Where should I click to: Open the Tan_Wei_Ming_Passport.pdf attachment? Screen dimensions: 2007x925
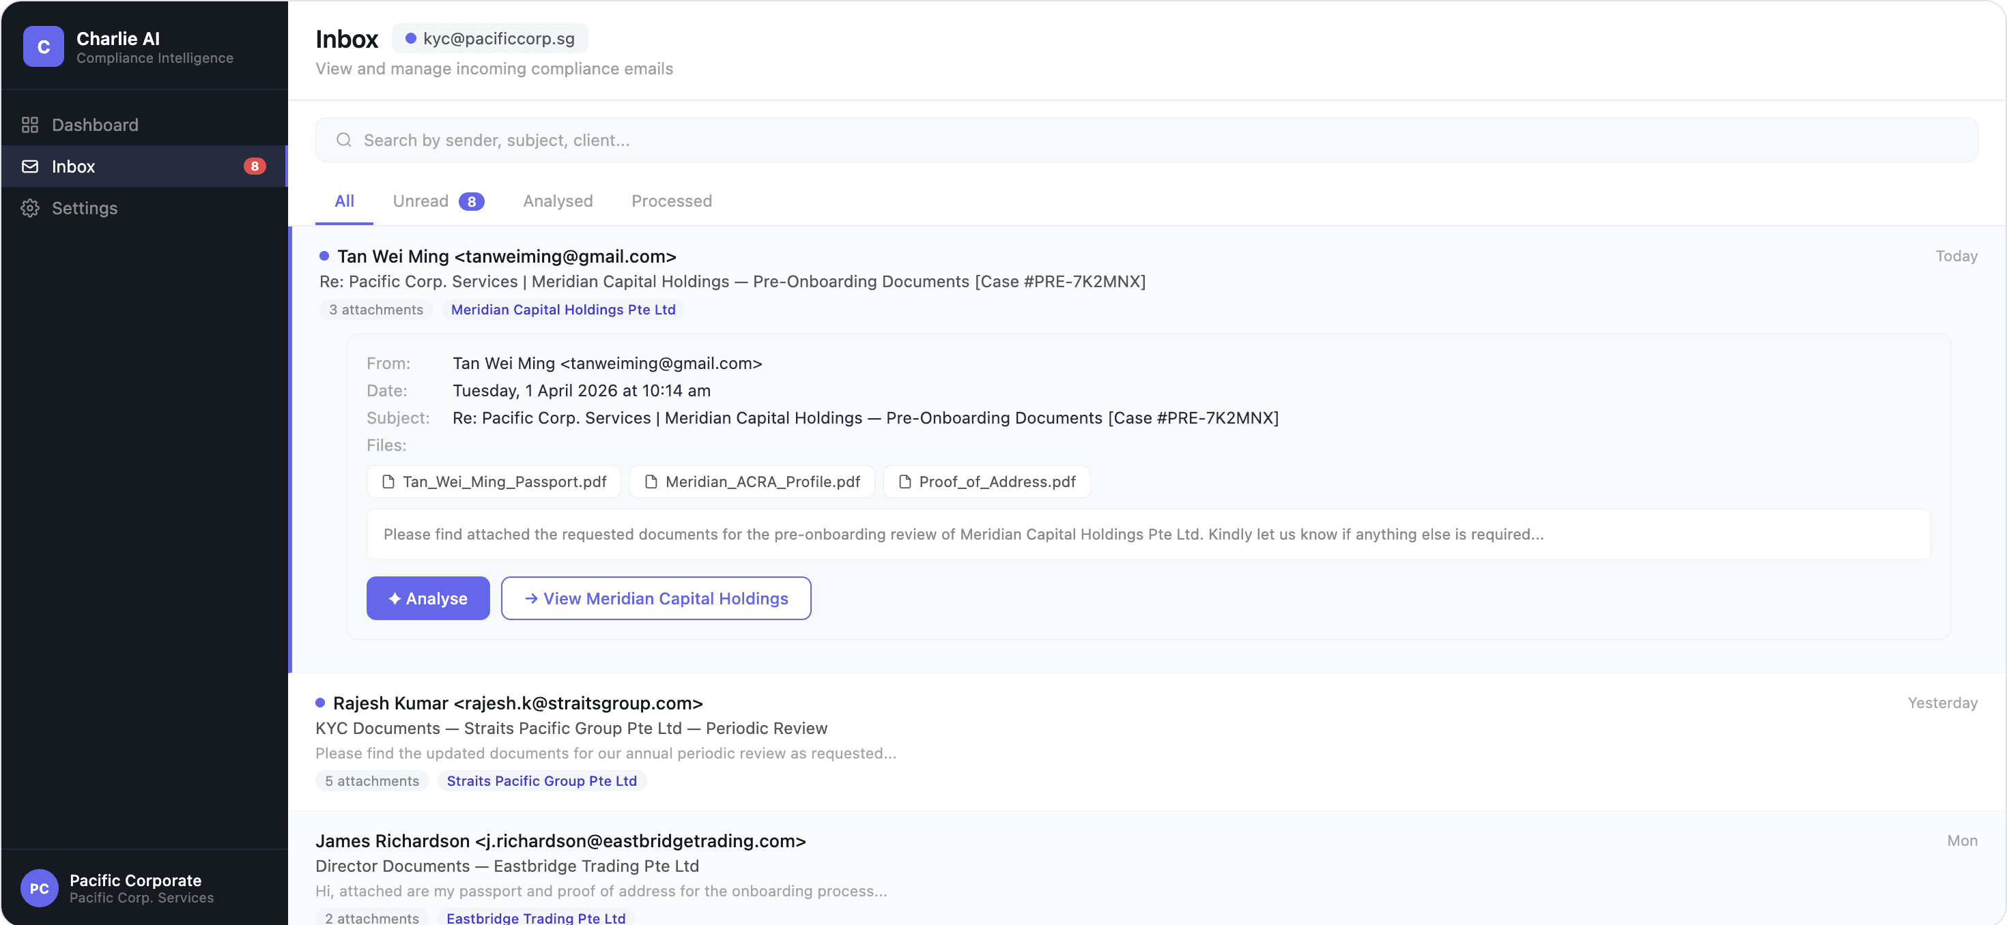coord(494,482)
